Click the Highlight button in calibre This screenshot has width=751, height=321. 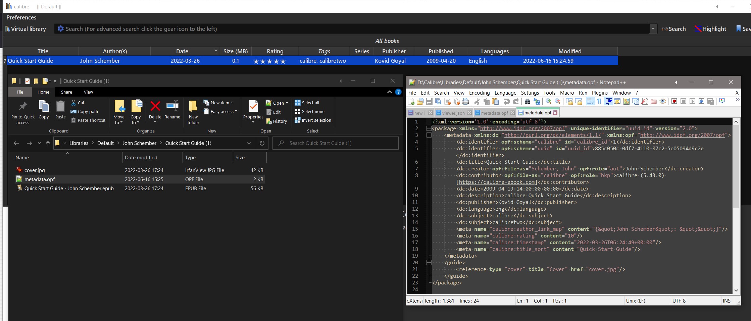(710, 29)
